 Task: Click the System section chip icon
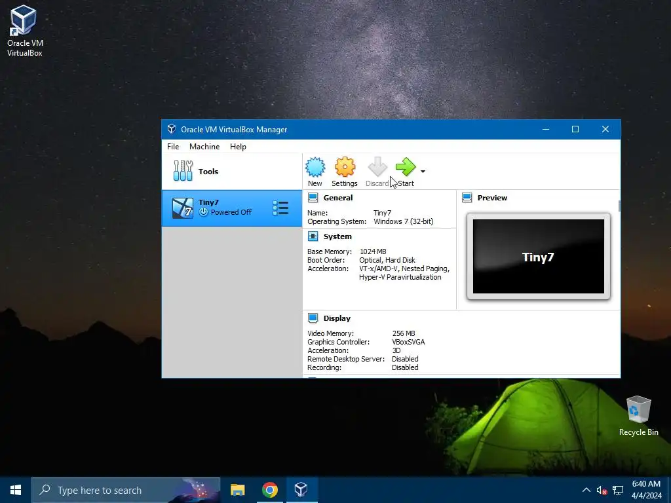click(x=313, y=236)
